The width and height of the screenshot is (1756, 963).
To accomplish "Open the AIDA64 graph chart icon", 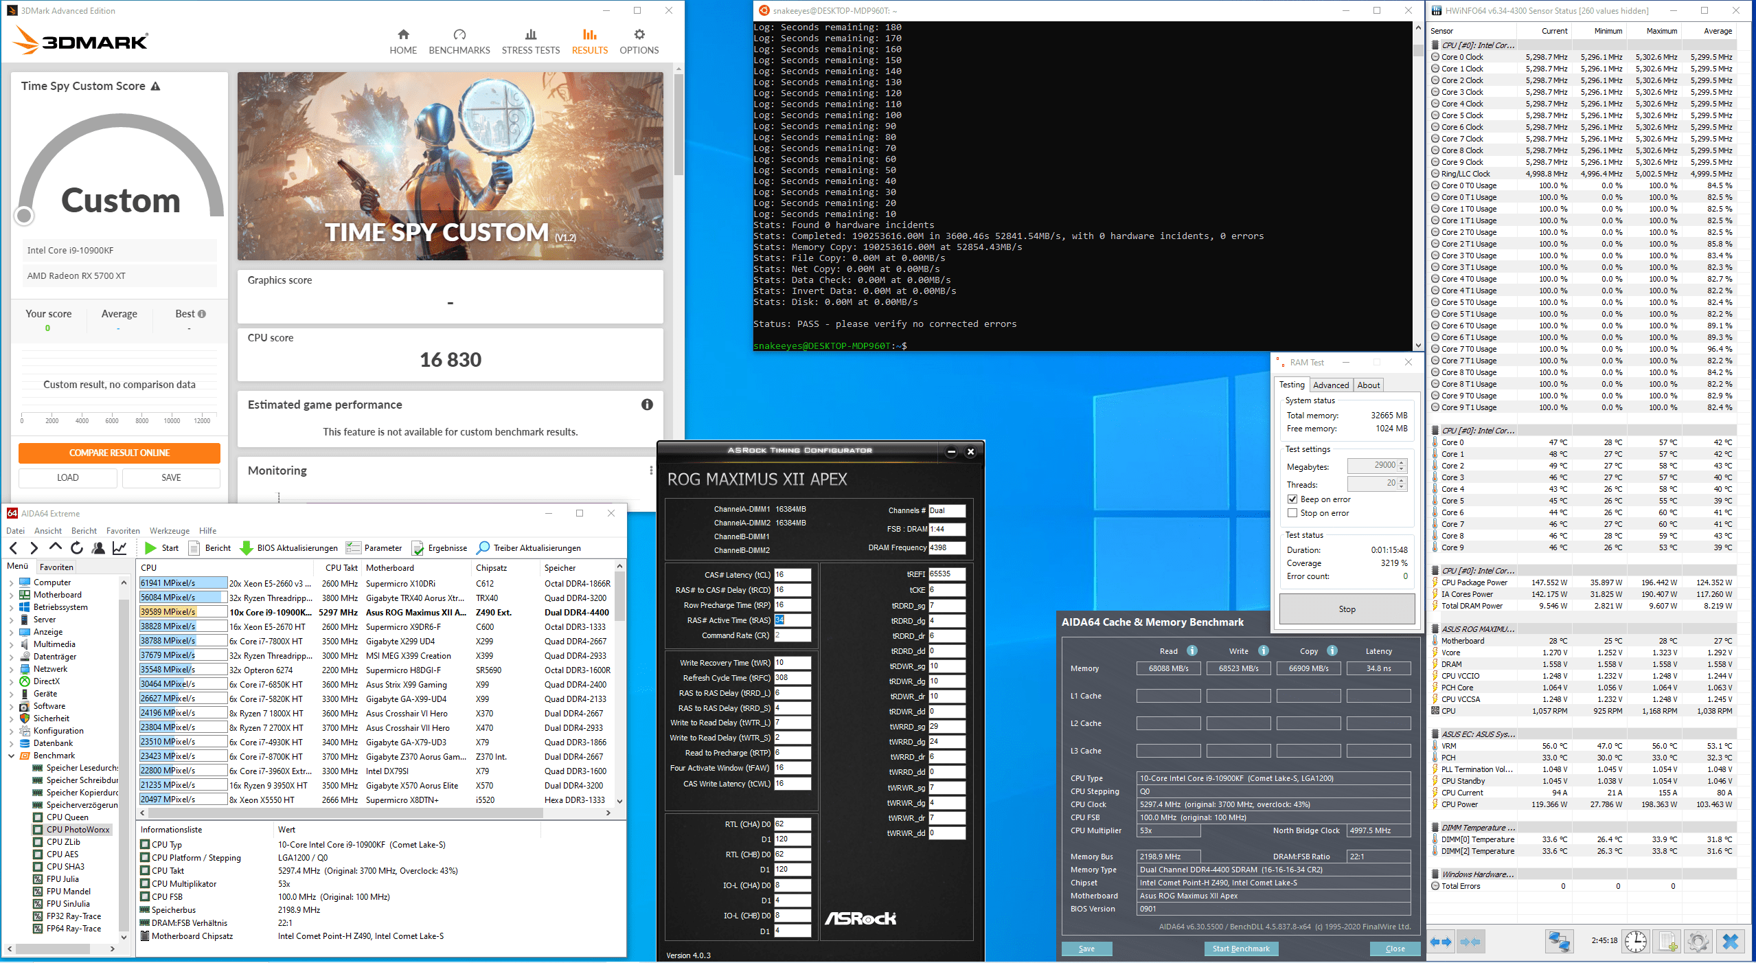I will [119, 547].
